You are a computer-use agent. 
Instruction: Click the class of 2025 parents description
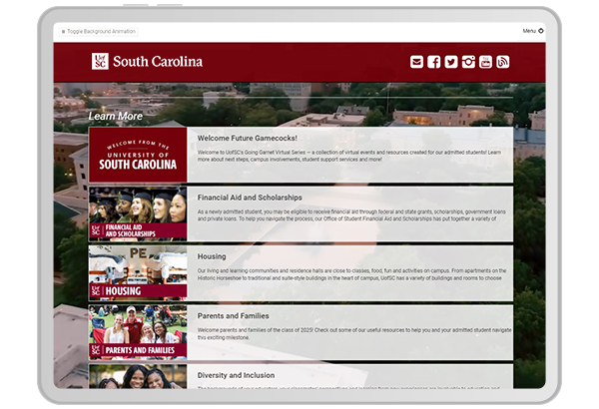[354, 334]
